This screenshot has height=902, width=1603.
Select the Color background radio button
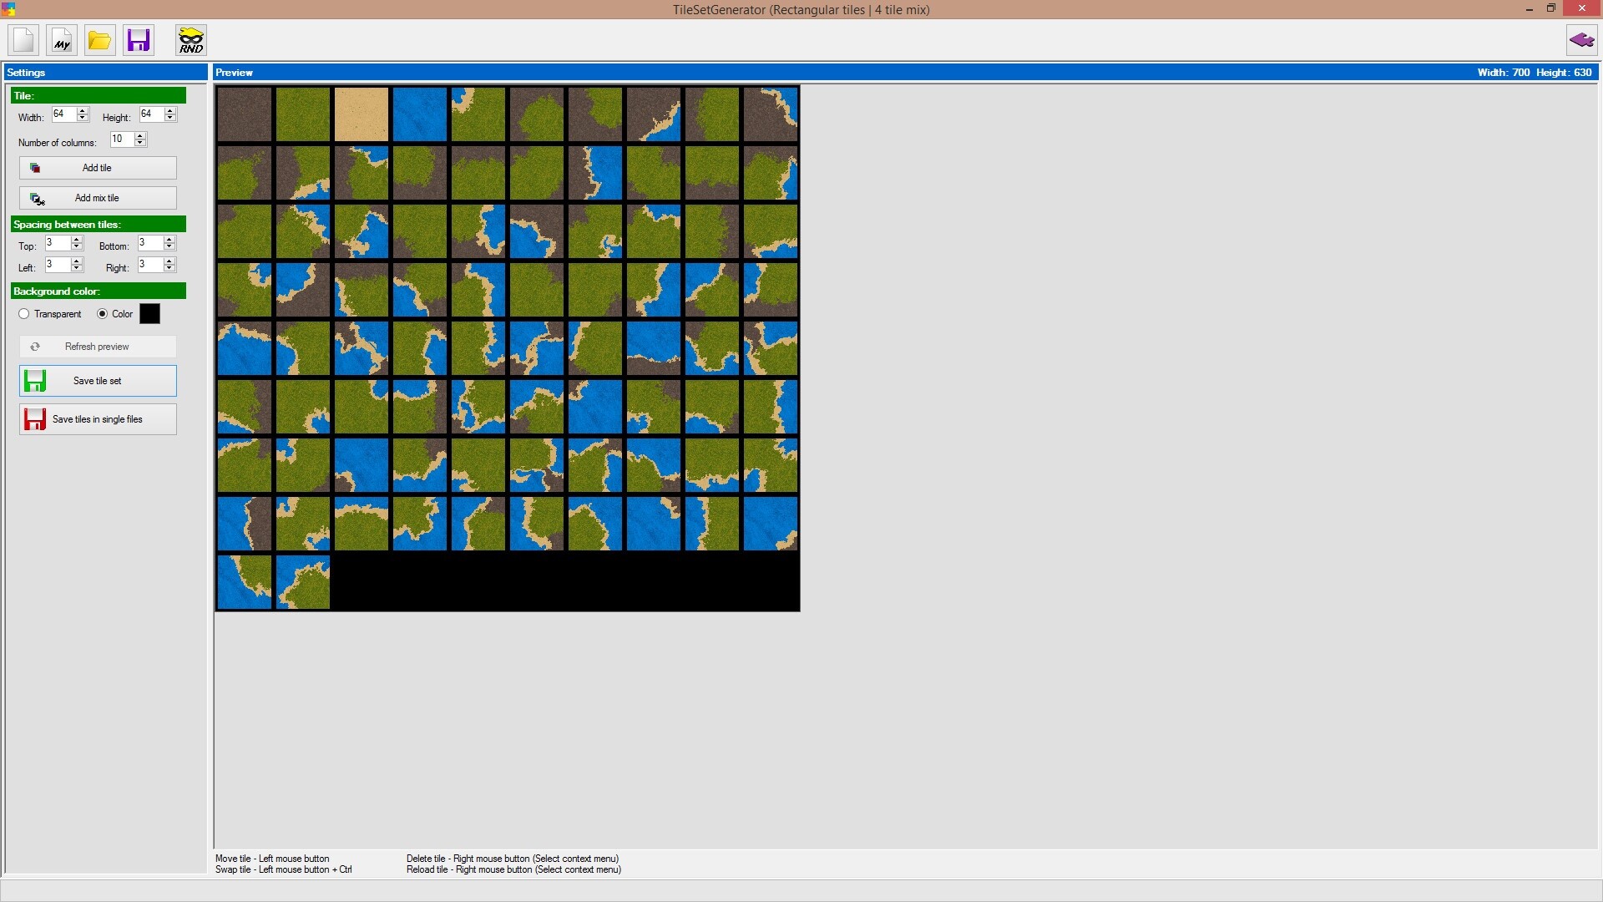pos(103,314)
